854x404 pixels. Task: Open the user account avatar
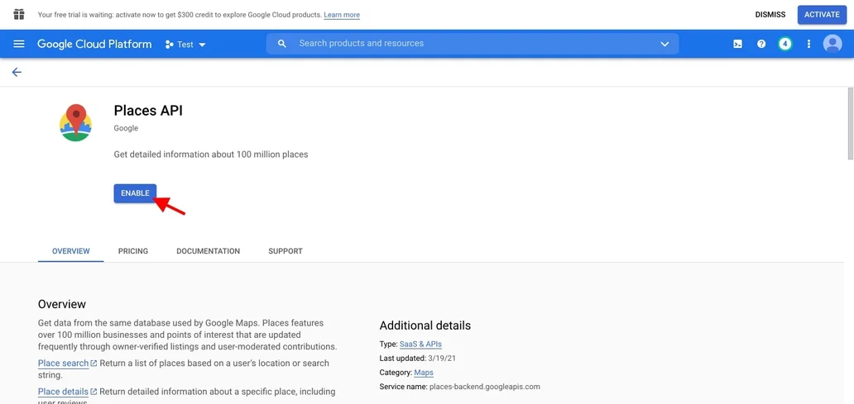coord(832,44)
